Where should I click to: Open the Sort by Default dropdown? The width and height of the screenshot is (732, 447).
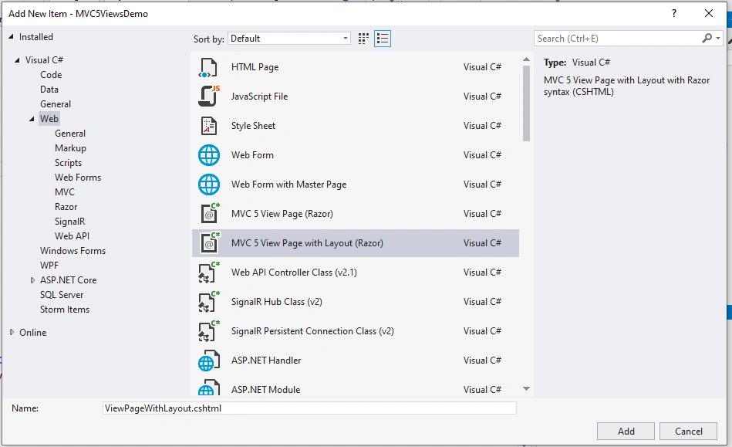(x=289, y=39)
